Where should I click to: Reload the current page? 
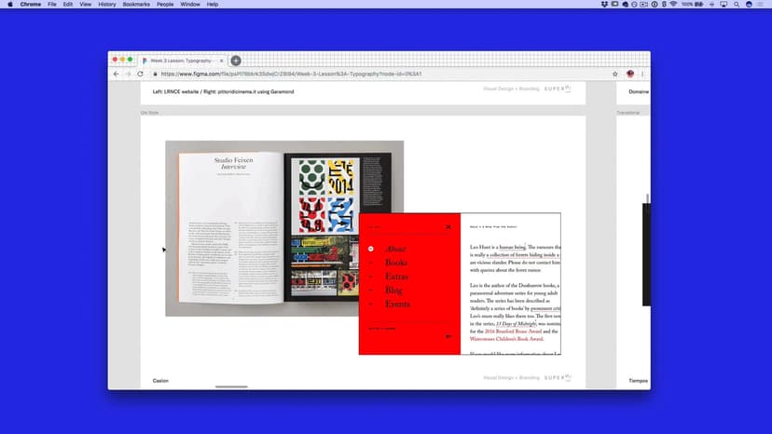(x=140, y=74)
